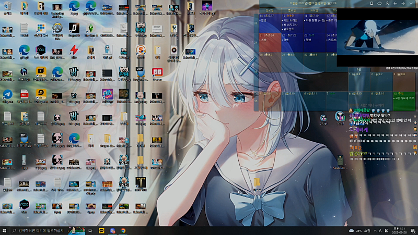The height and width of the screenshot is (235, 418).
Task: Open the Telegram desktop shortcut
Action: [x=7, y=96]
